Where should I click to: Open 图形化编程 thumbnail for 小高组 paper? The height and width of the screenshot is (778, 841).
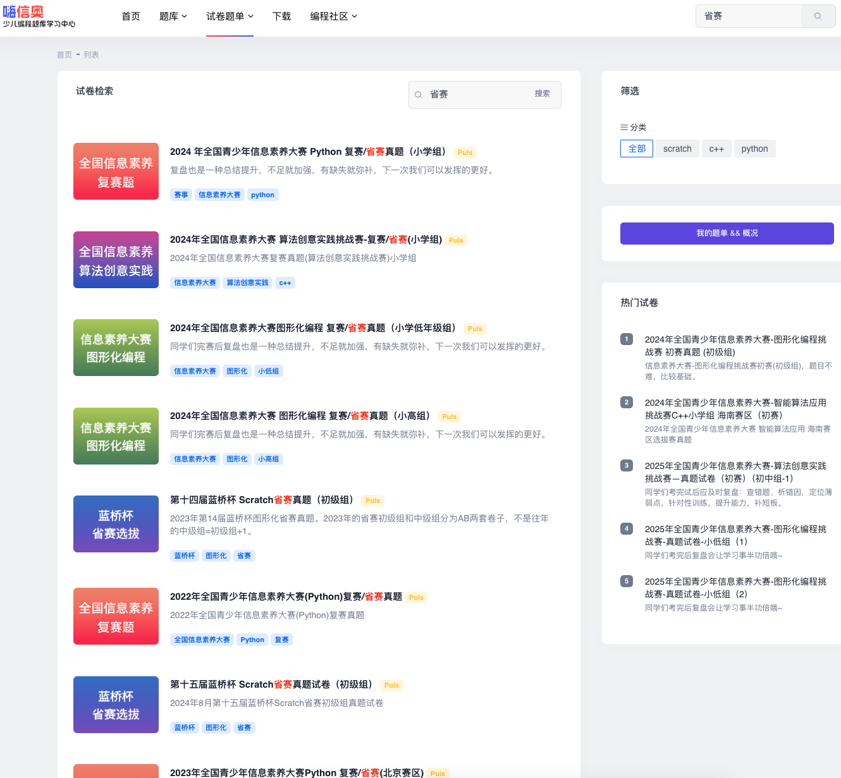click(x=116, y=436)
